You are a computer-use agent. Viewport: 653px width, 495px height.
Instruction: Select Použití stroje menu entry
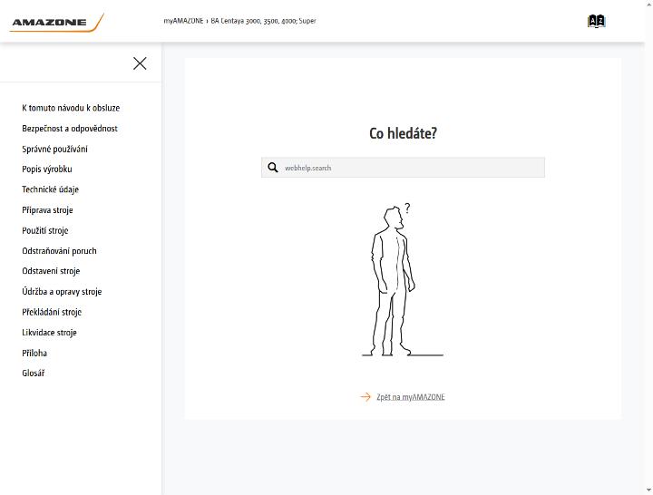click(x=45, y=230)
